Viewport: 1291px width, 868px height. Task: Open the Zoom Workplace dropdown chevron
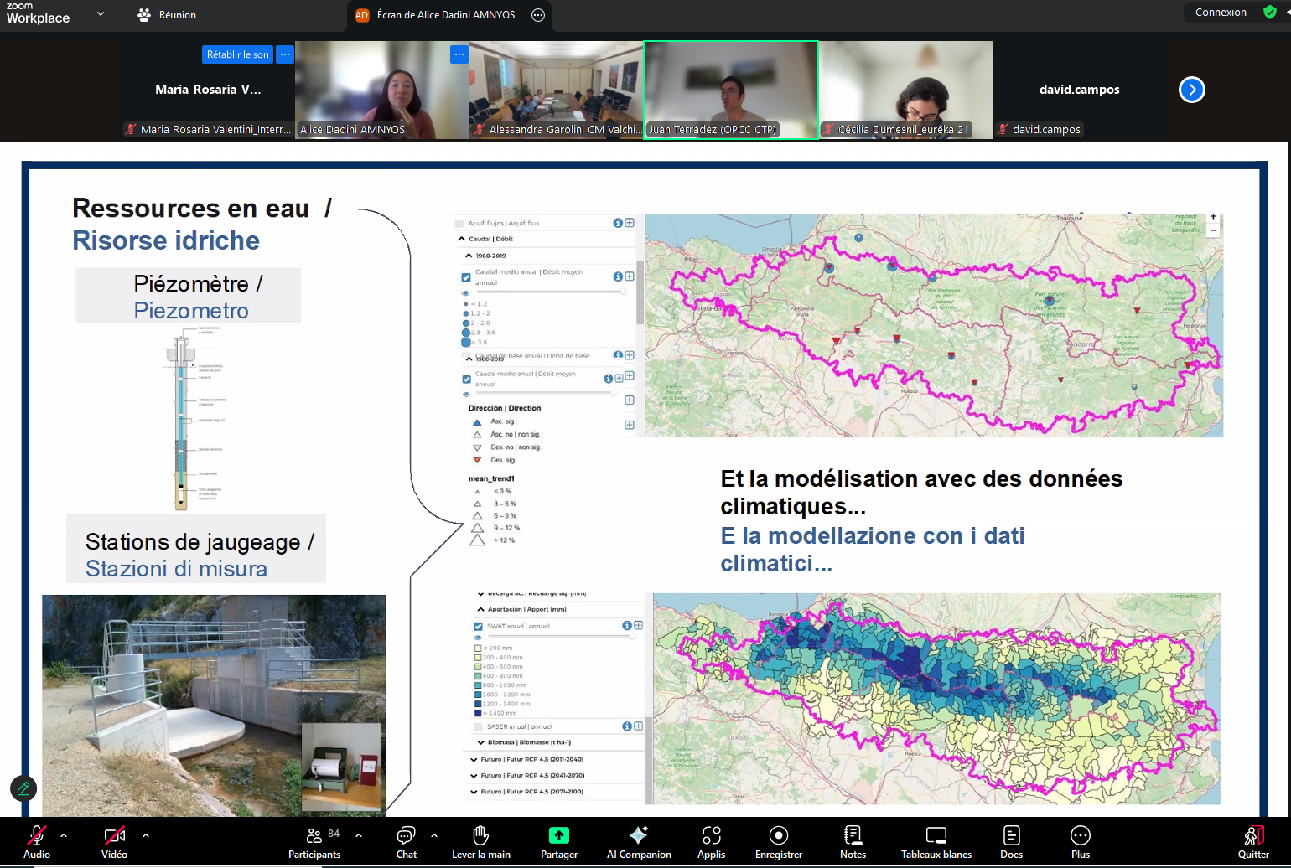click(x=101, y=13)
